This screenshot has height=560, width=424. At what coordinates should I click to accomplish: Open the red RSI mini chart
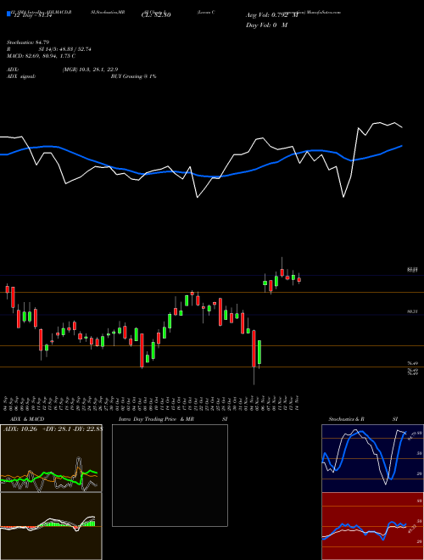372,526
